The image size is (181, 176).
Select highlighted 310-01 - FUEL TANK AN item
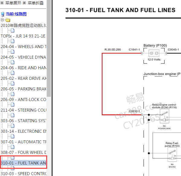pyautogui.click(x=24, y=163)
